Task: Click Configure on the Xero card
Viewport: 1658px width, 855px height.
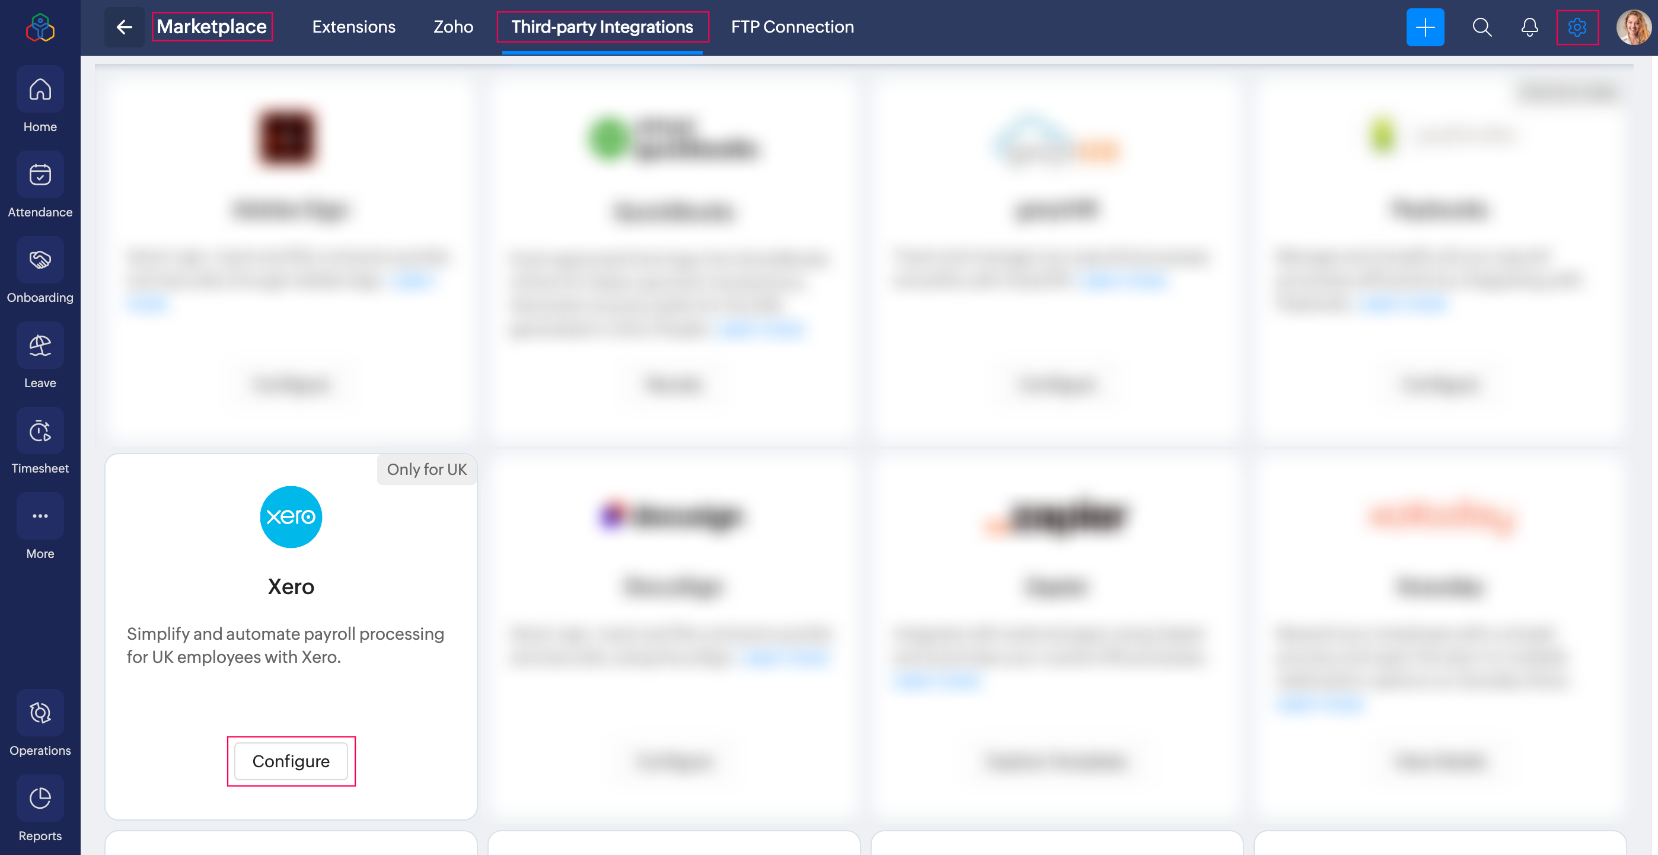Action: coord(291,761)
